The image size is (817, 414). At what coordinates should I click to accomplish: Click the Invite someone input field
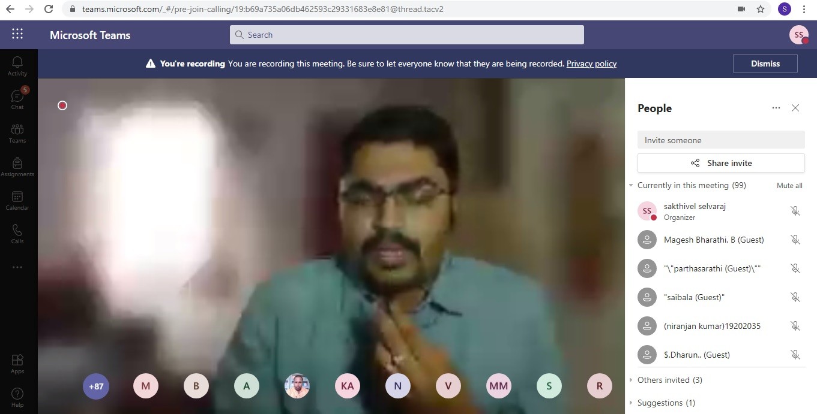(x=720, y=140)
